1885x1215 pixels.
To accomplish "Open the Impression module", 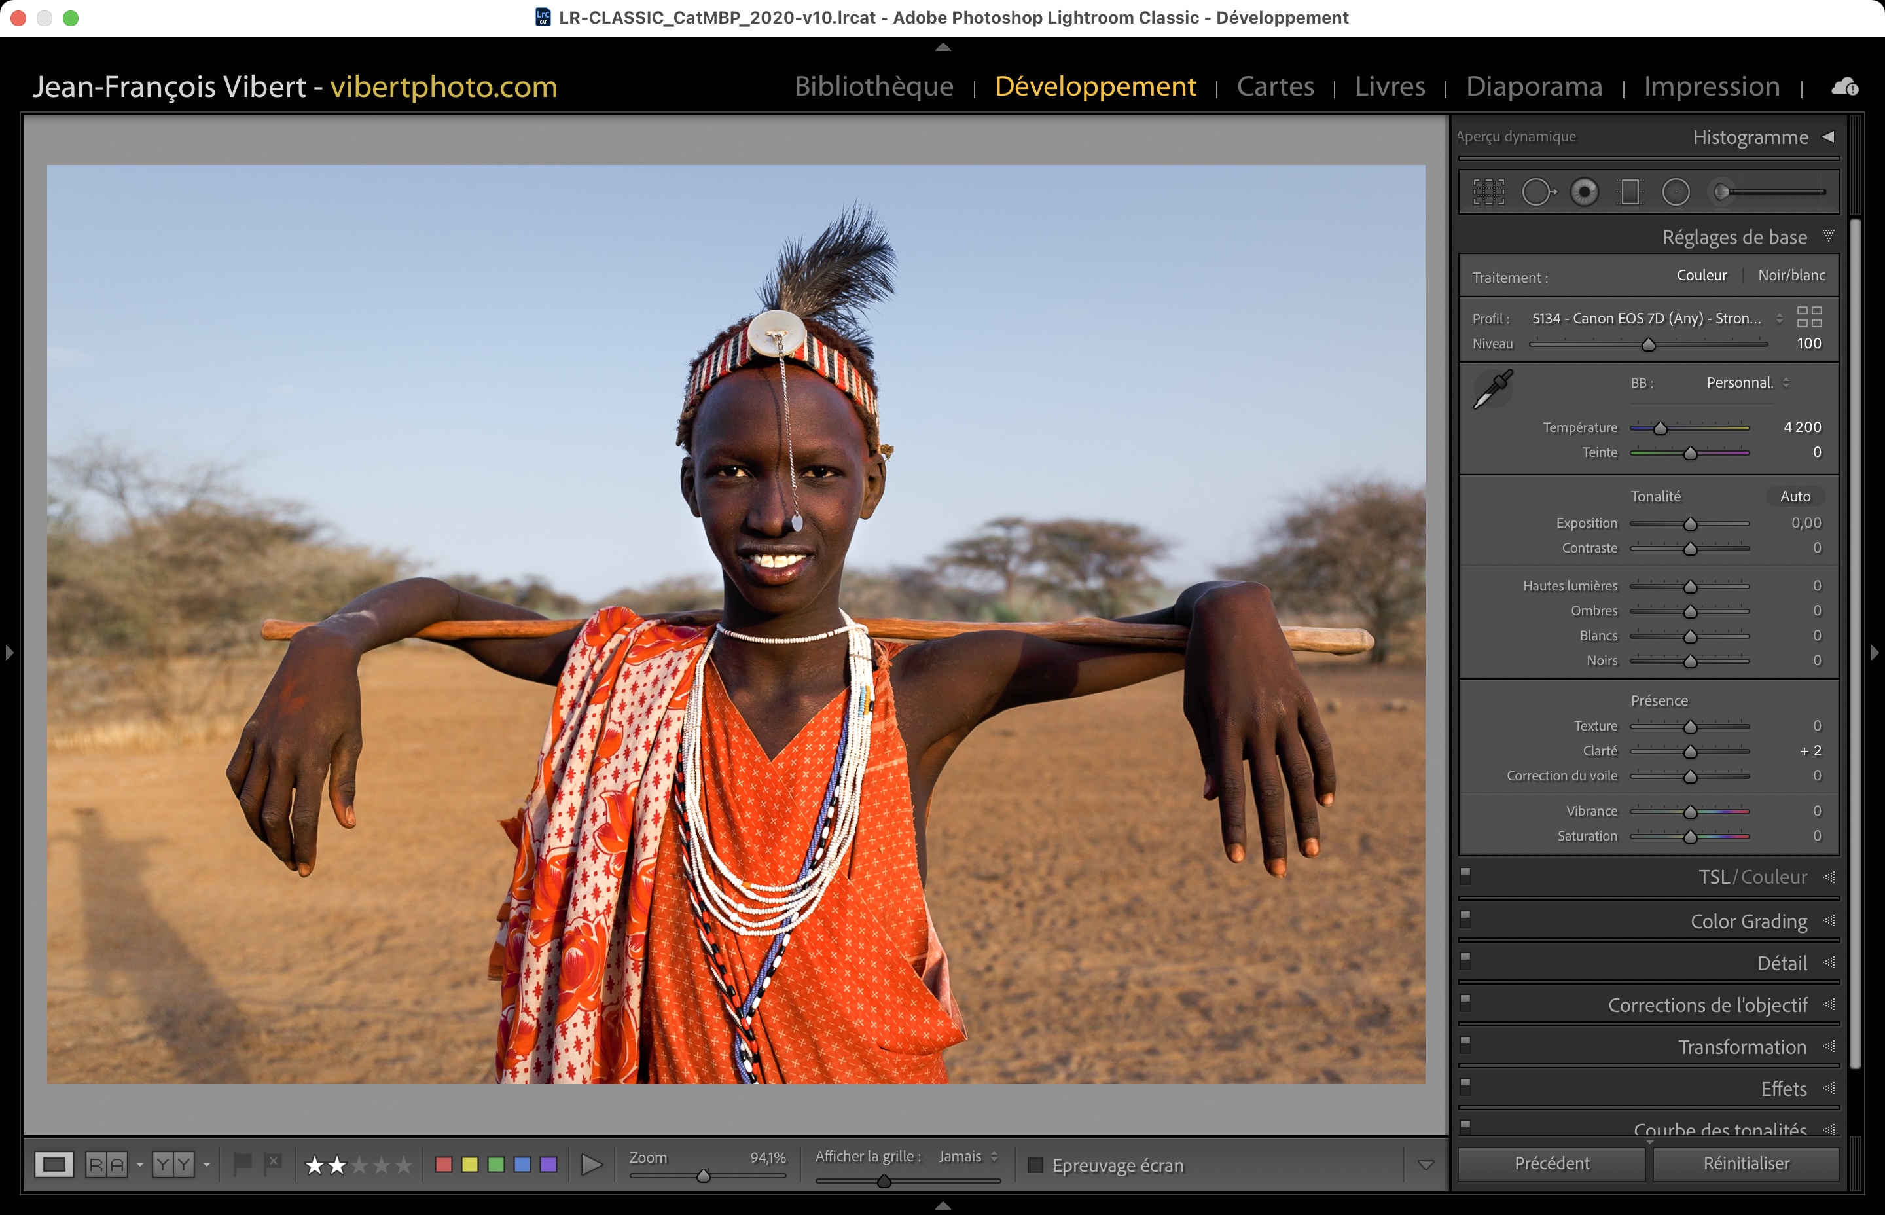I will tap(1711, 86).
